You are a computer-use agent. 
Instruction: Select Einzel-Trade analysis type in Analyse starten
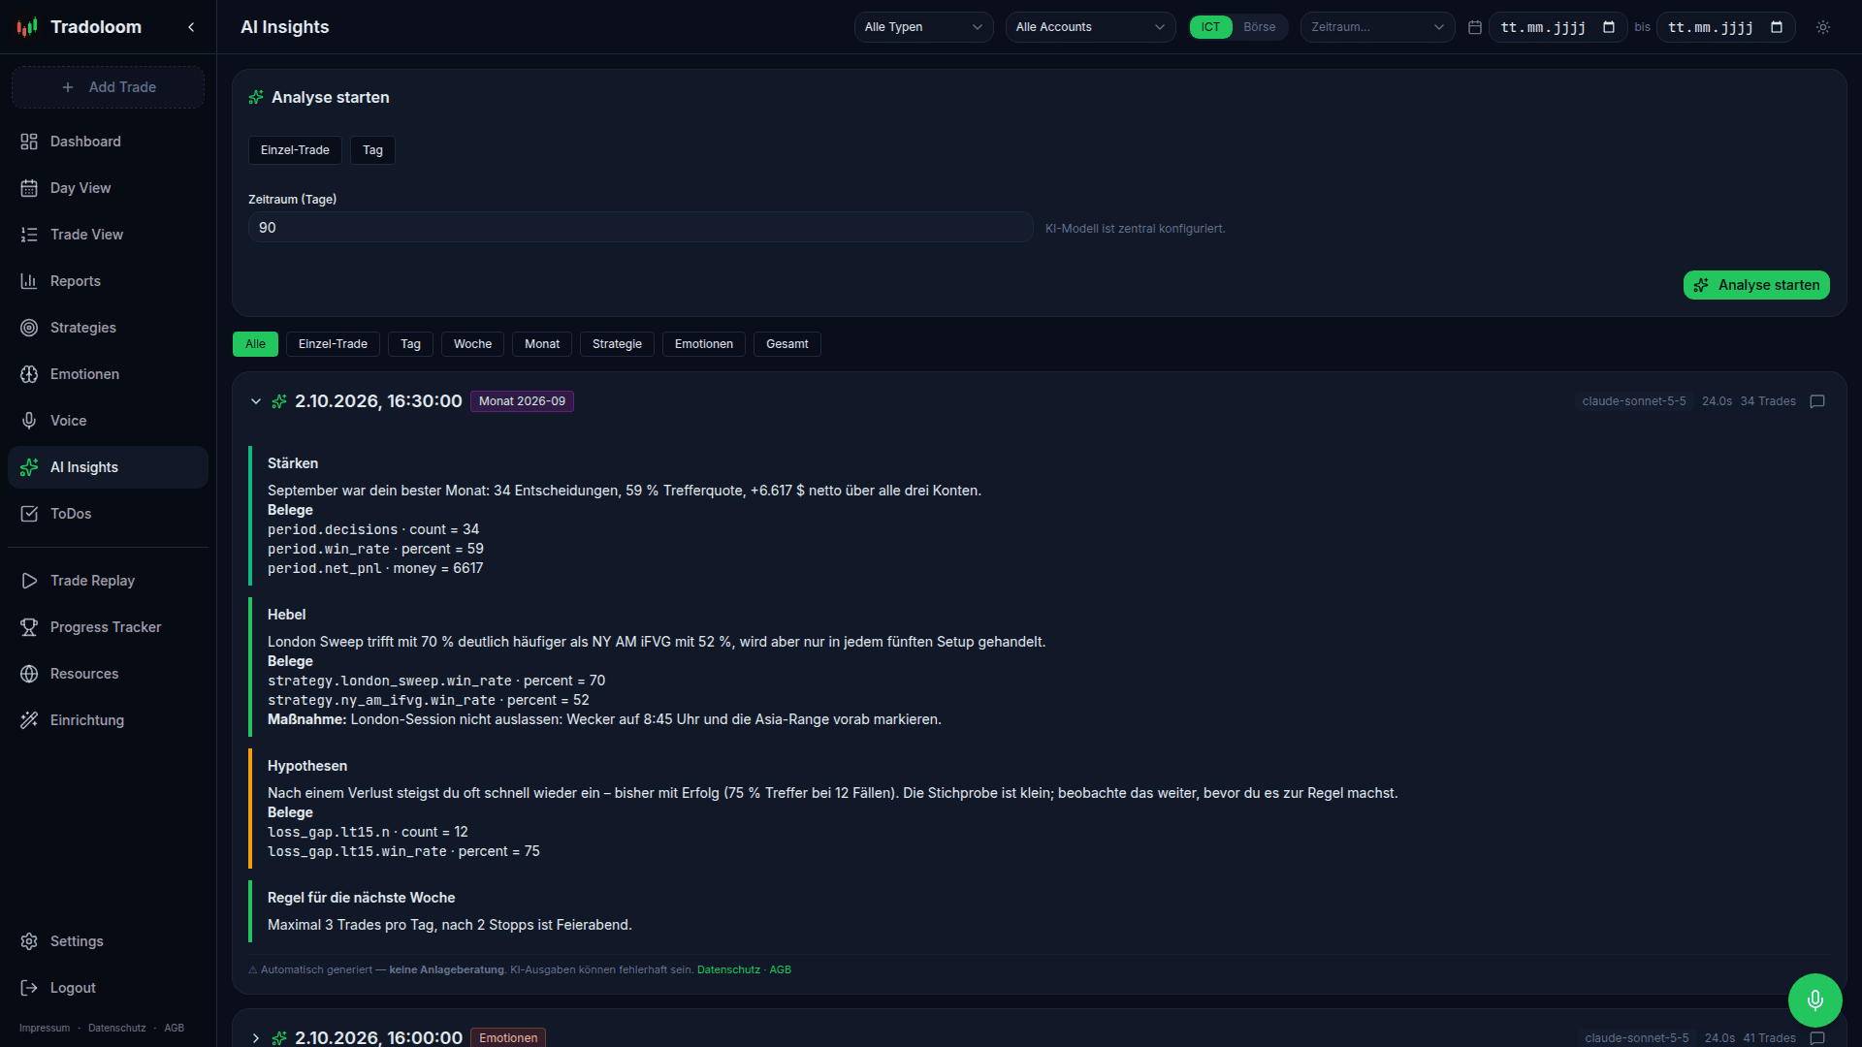[295, 150]
